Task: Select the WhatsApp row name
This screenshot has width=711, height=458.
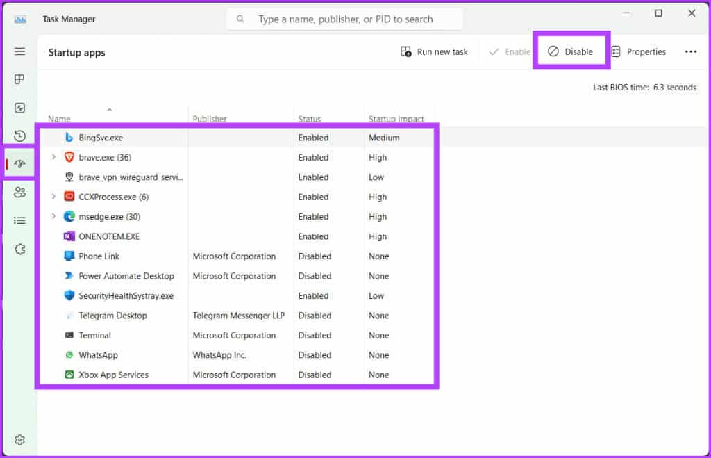Action: 98,355
